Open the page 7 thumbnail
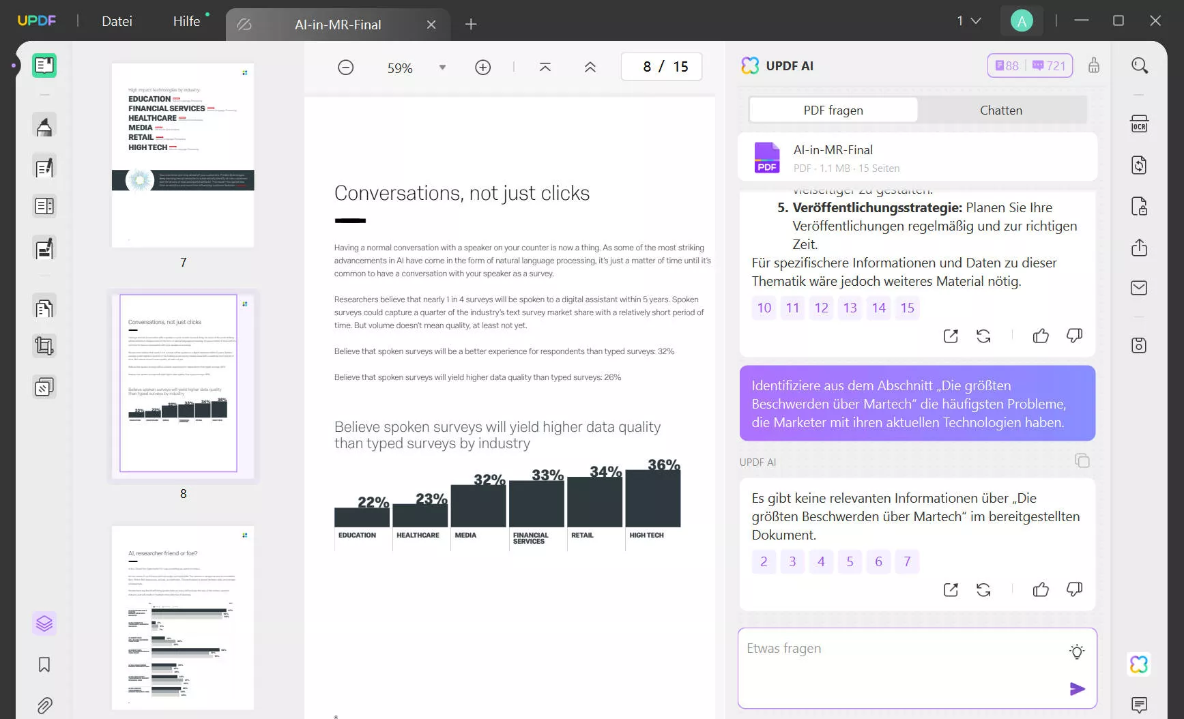 [183, 156]
